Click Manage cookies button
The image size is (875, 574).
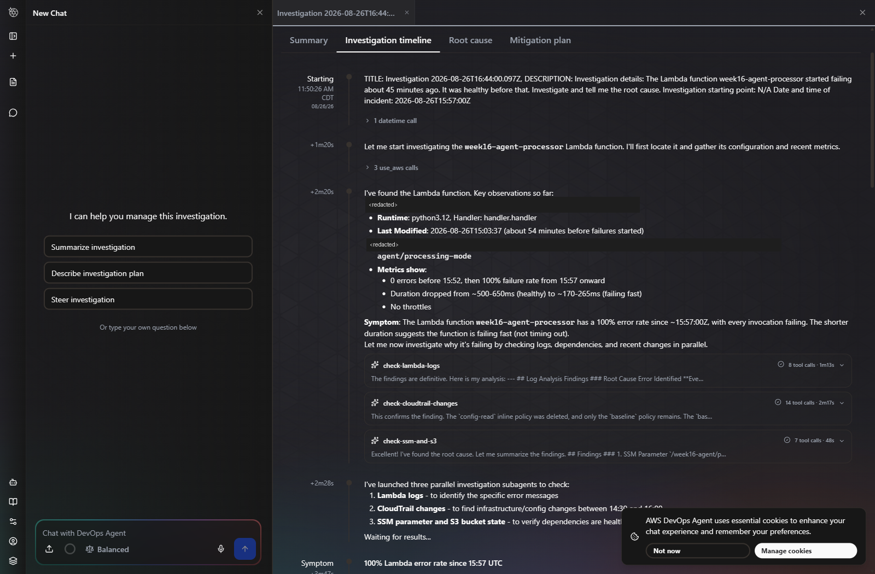coord(806,550)
